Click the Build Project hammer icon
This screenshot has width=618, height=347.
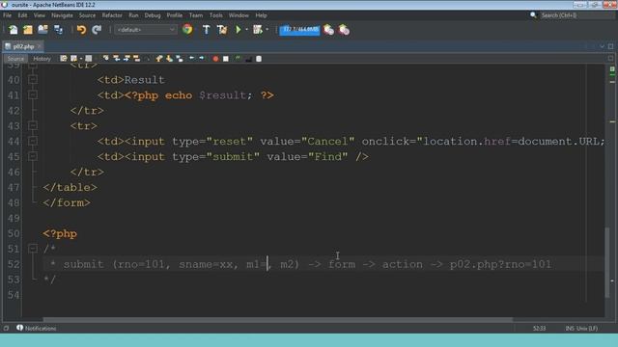pyautogui.click(x=206, y=30)
